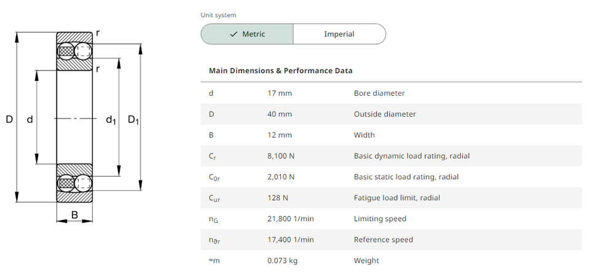
Task: Click the lowercase d bore label in the diagram
Action: (x=29, y=119)
